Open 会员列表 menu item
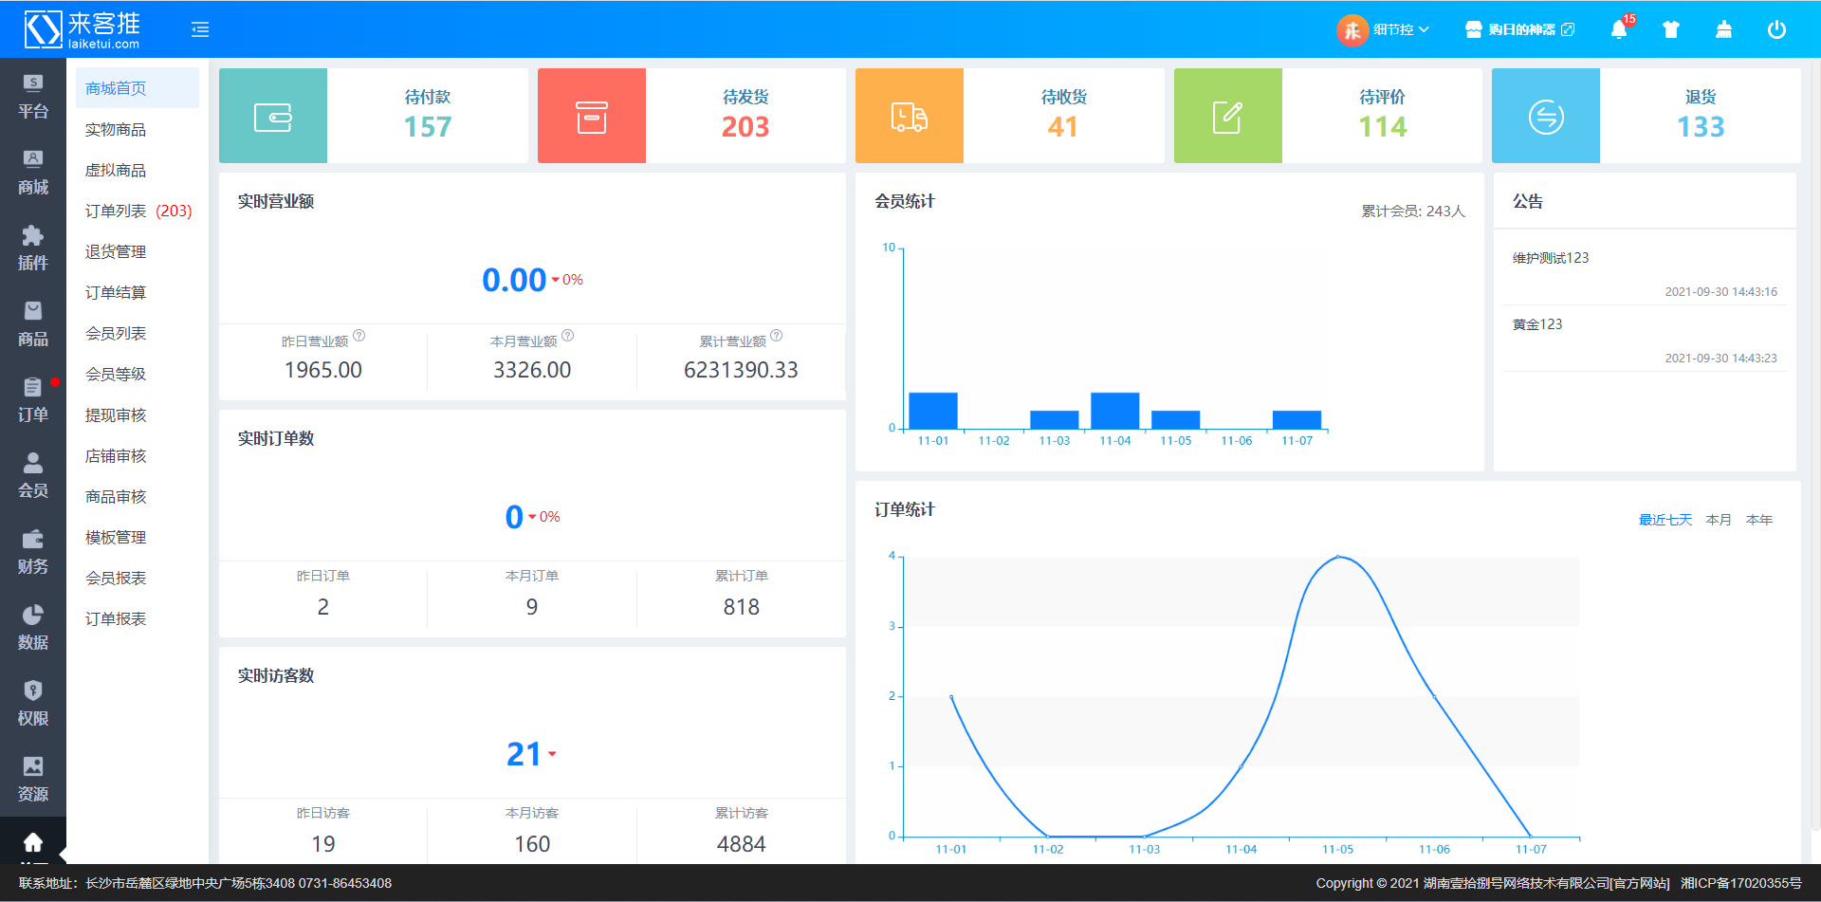1821x902 pixels. coord(138,333)
